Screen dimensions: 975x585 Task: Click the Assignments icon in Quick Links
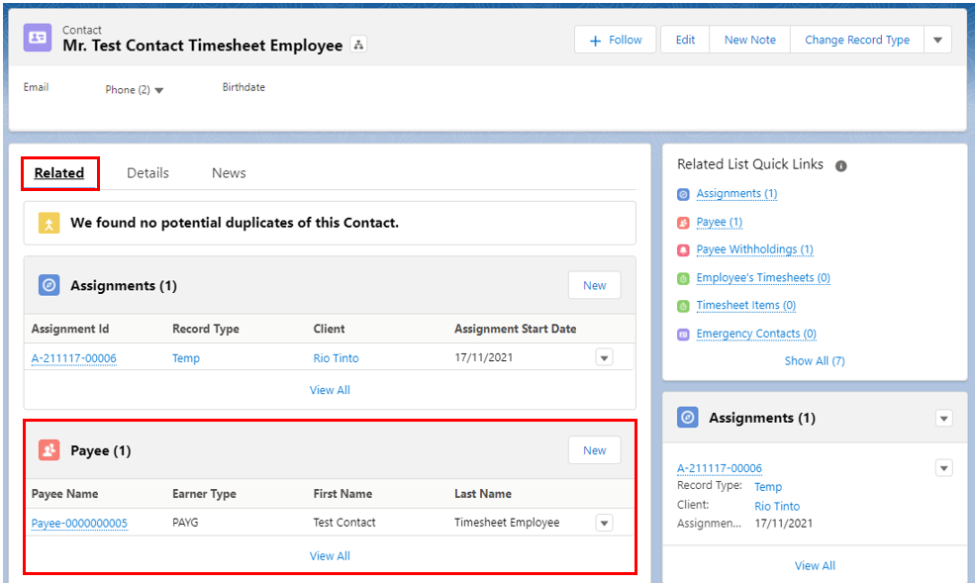(x=683, y=195)
